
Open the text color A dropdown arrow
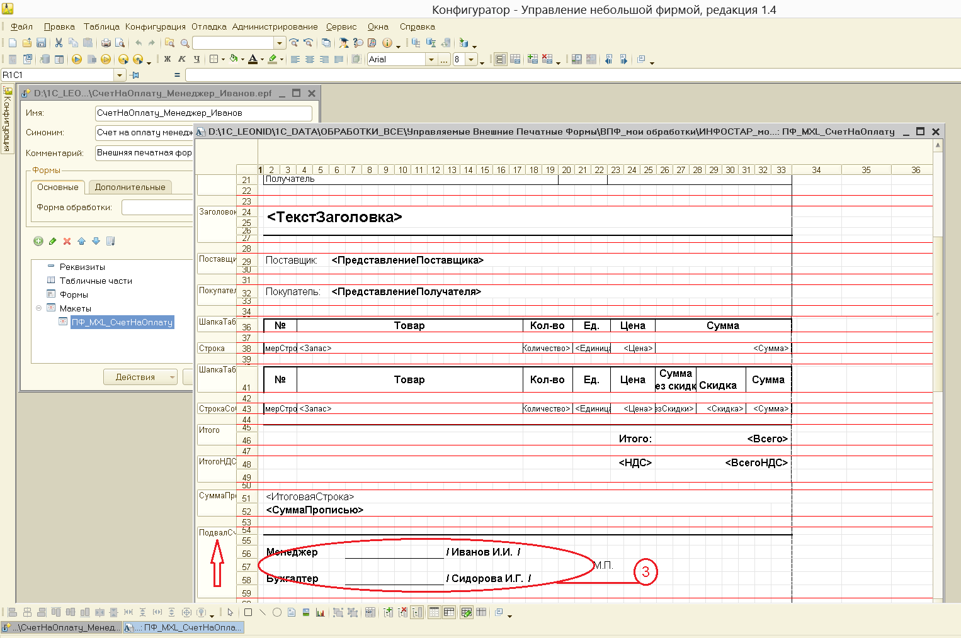[262, 59]
